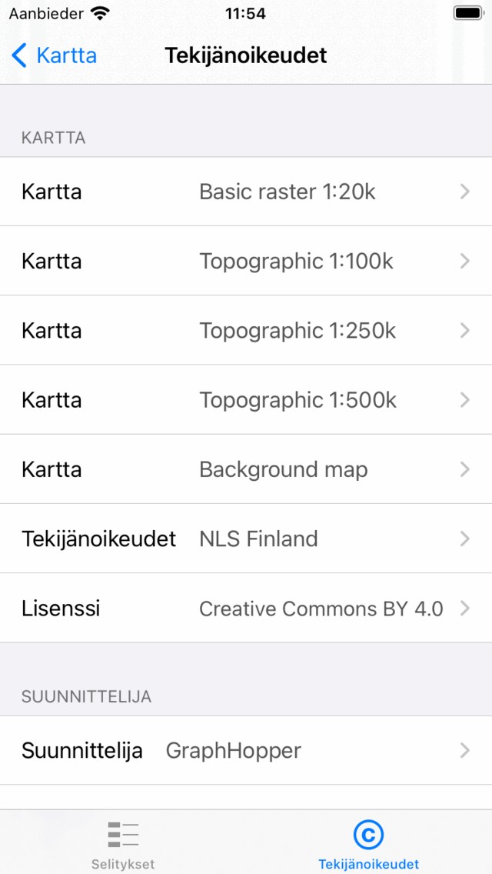Select the Background map entry text

pyautogui.click(x=284, y=469)
